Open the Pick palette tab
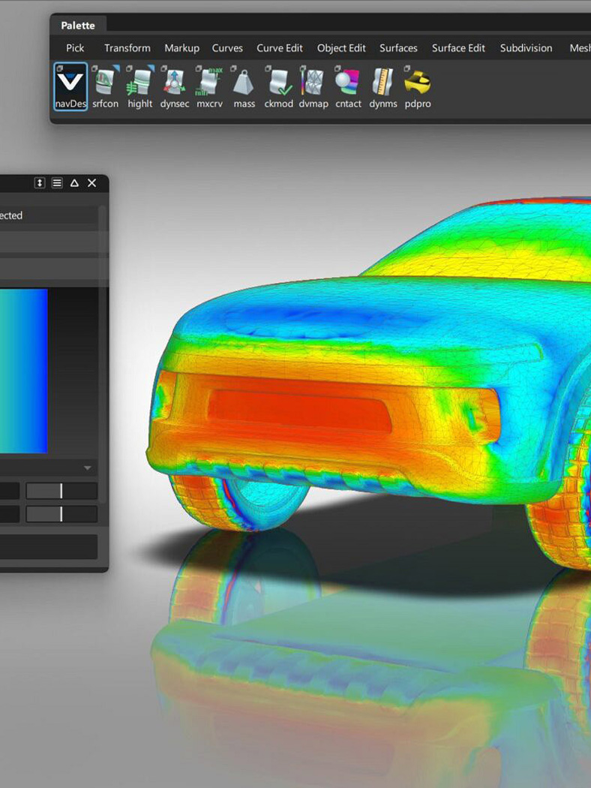Viewport: 591px width, 788px height. [75, 48]
